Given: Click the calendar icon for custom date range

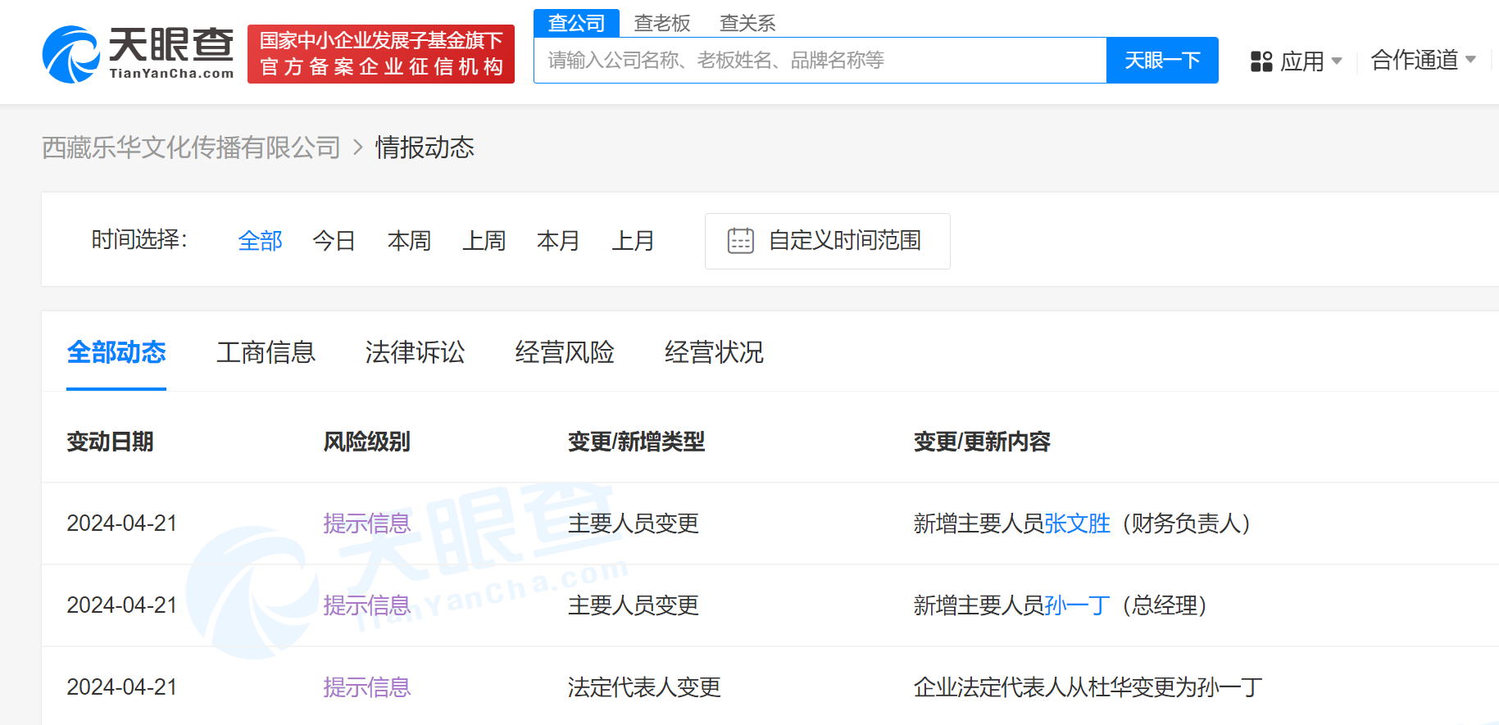Looking at the screenshot, I should pos(740,241).
